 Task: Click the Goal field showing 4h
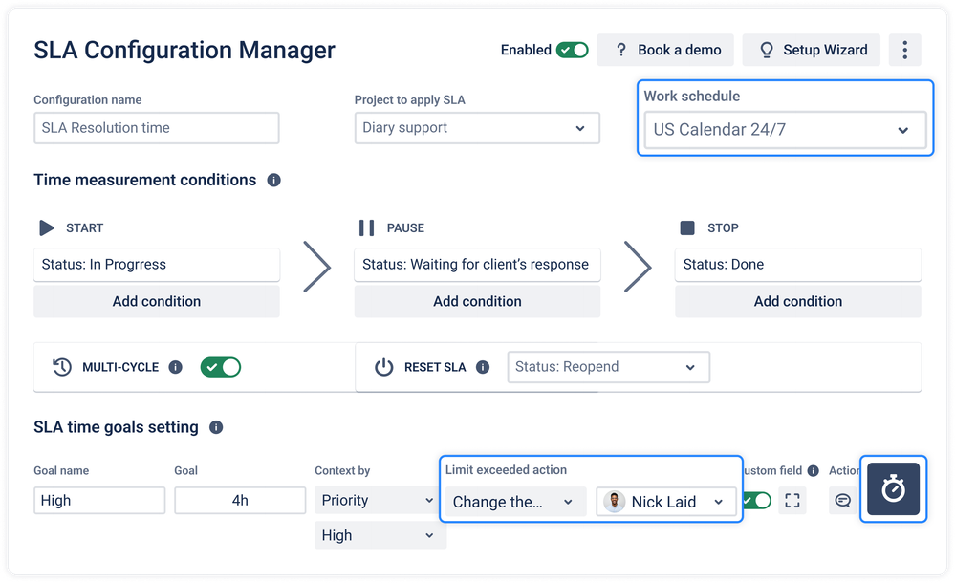point(240,500)
